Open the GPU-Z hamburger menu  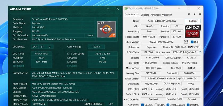200,14
